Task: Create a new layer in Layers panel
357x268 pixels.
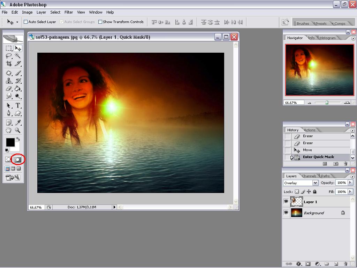Action: coord(336,264)
